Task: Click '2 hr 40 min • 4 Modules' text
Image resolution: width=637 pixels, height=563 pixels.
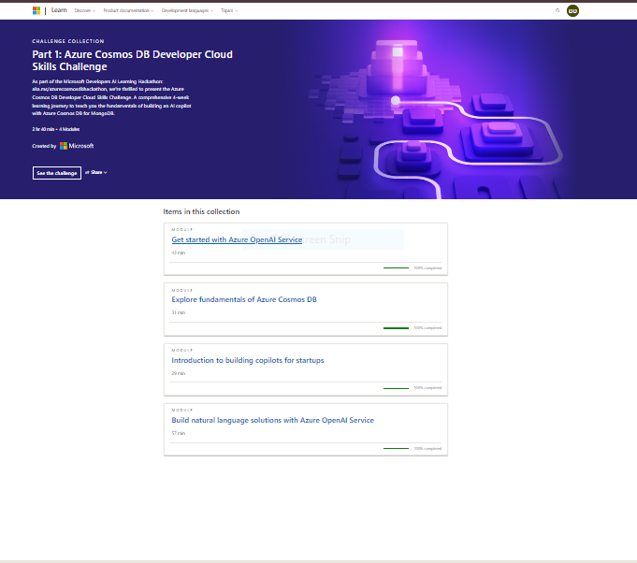Action: 56,129
